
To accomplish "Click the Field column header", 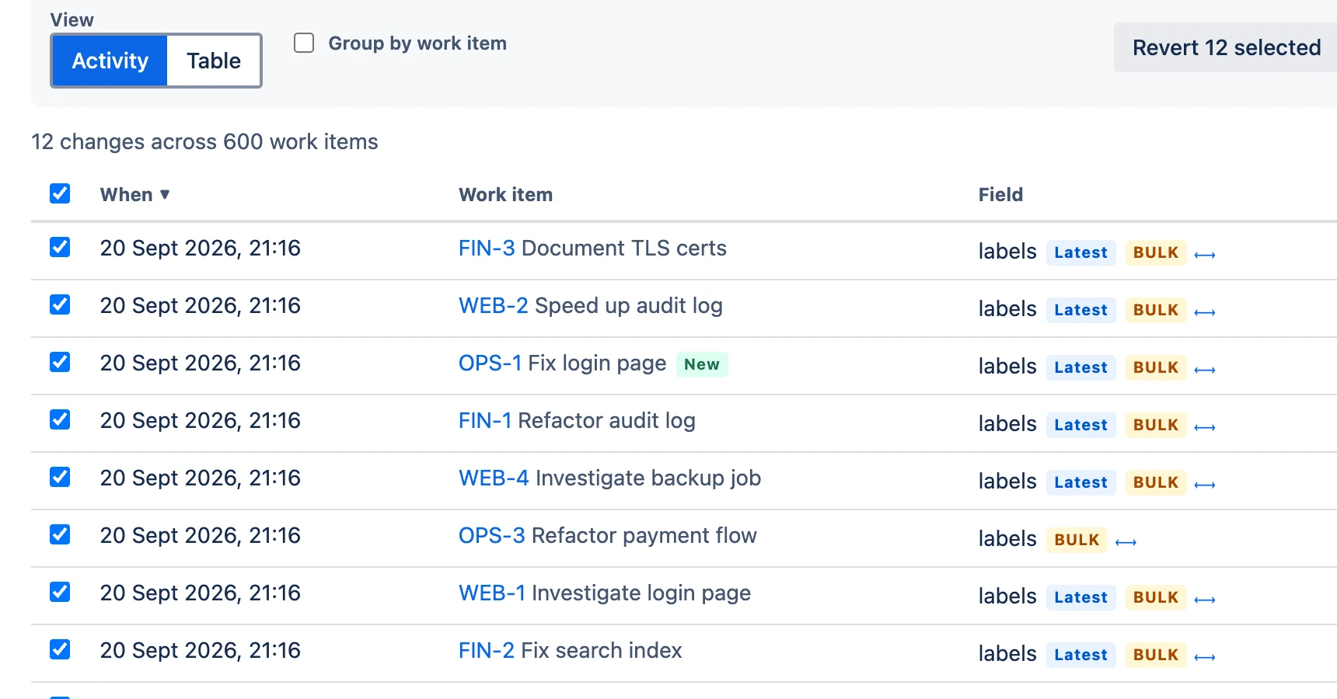I will [1000, 194].
